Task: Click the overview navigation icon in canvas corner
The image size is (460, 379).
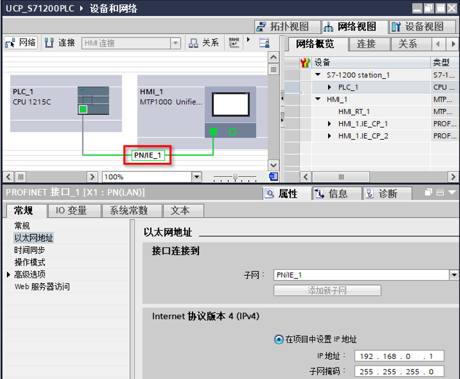Action: coord(273,177)
